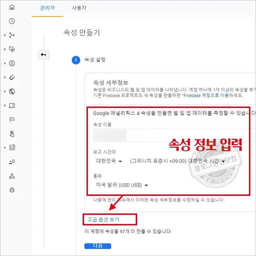Screen dimensions: 256x256
Task: Click the 통화 label
Action: point(97,176)
